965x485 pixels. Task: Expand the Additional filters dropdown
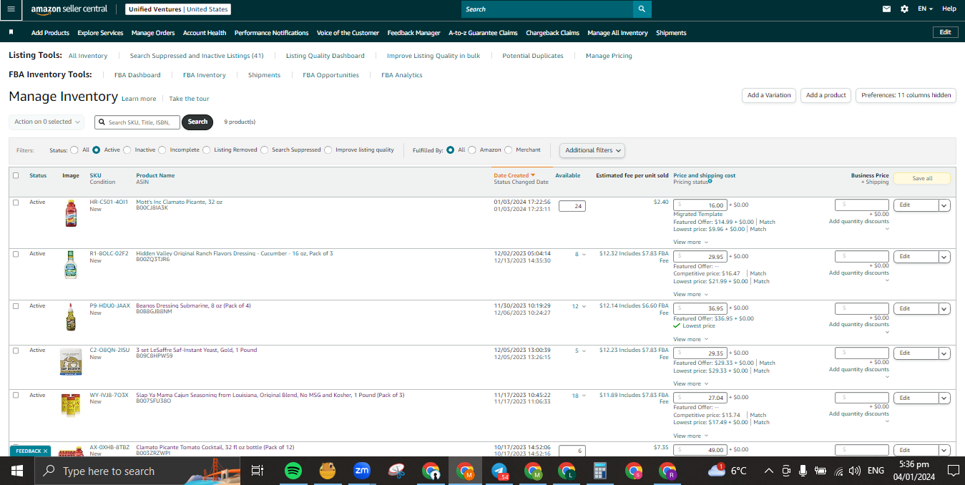(592, 150)
